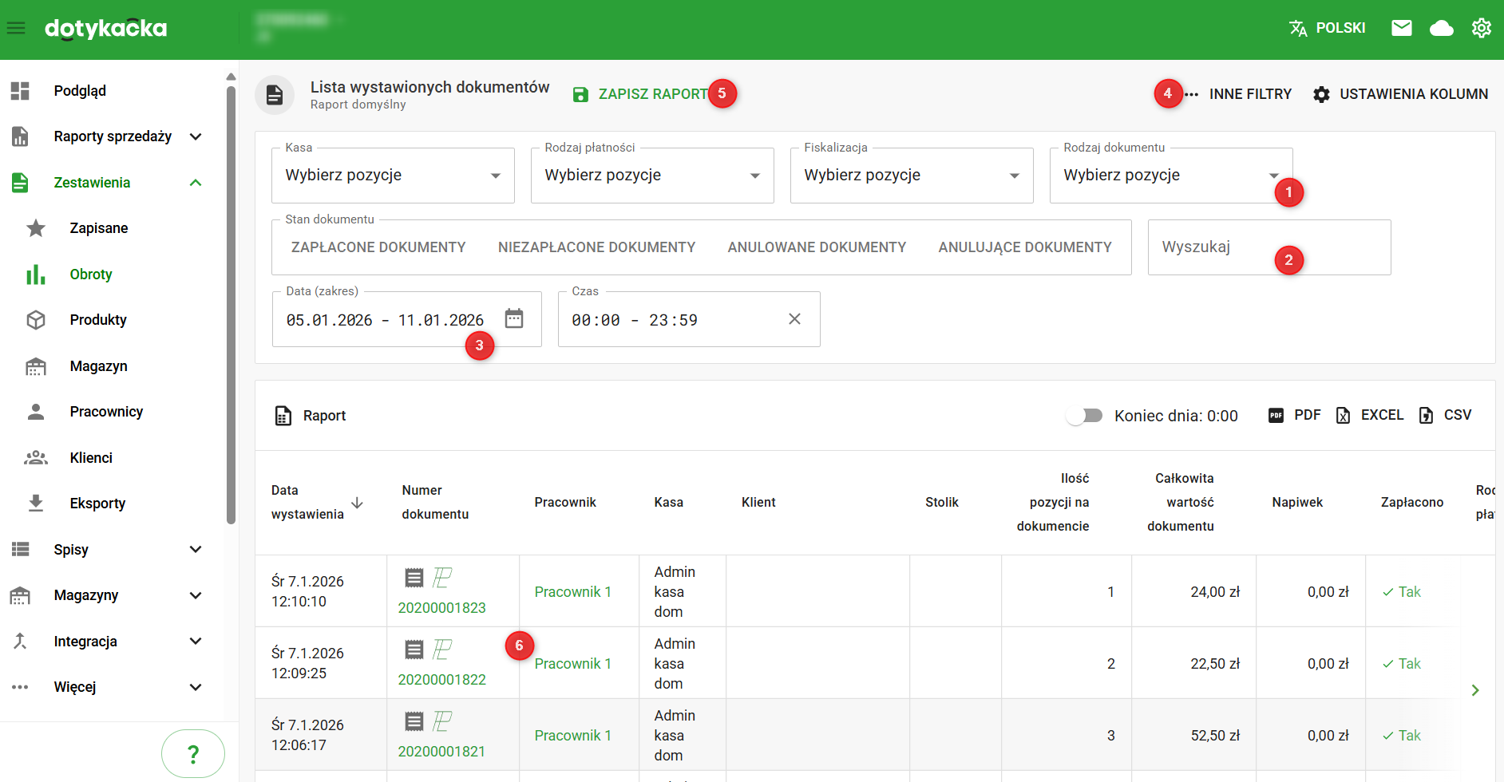Screen dimensions: 1504x782
Task: Open the mail envelope icon
Action: tap(1401, 29)
